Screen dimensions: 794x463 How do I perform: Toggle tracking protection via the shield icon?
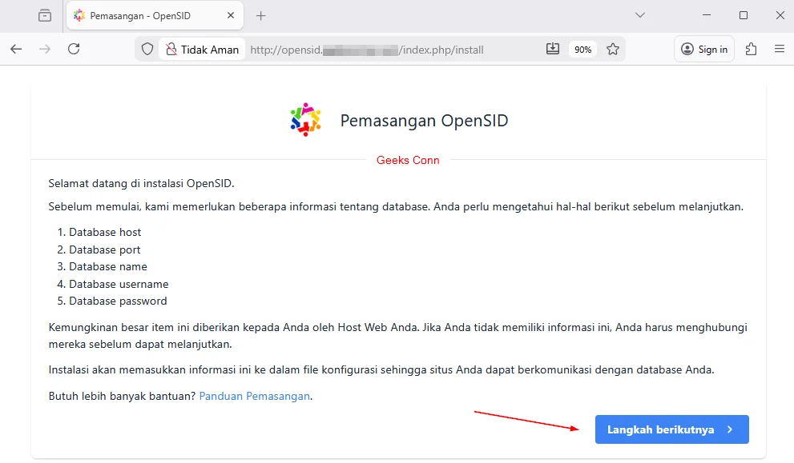point(147,49)
